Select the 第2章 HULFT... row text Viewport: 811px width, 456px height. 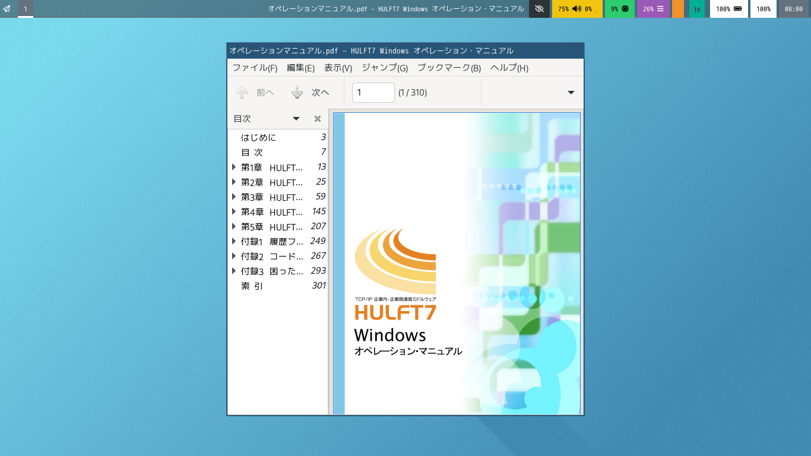click(x=272, y=182)
